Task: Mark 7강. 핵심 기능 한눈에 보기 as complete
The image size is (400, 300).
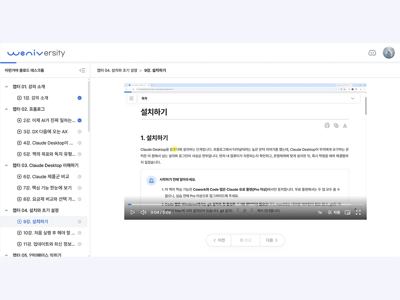Action: [x=79, y=188]
